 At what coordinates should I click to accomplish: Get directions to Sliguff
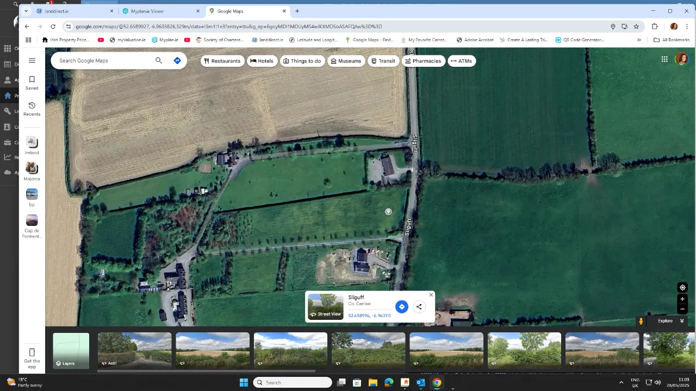pos(402,307)
